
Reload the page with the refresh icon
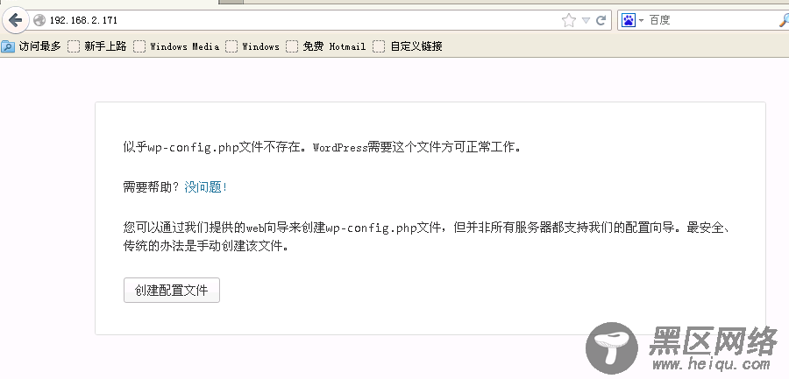click(x=601, y=21)
